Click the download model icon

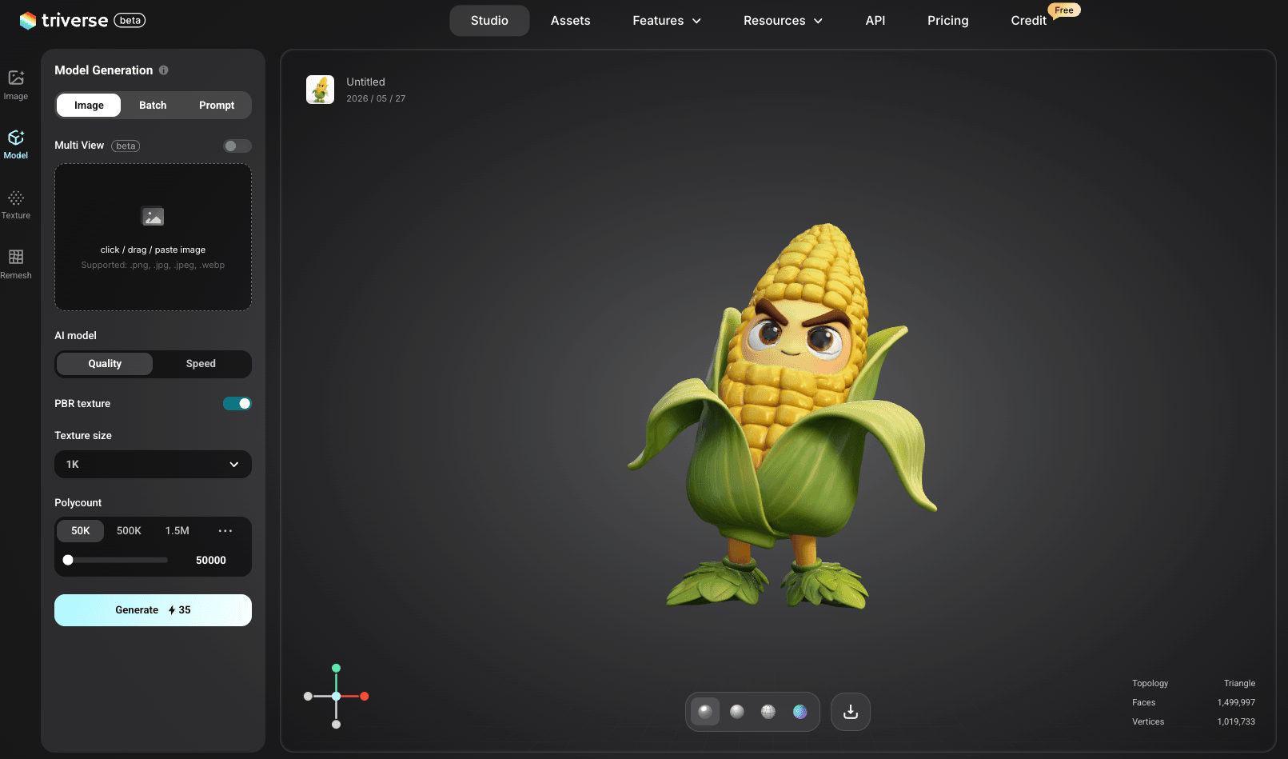coord(851,712)
